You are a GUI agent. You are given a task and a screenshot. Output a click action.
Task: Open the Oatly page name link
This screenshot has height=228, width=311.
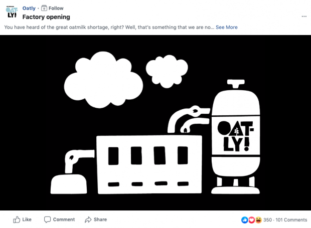tap(29, 9)
